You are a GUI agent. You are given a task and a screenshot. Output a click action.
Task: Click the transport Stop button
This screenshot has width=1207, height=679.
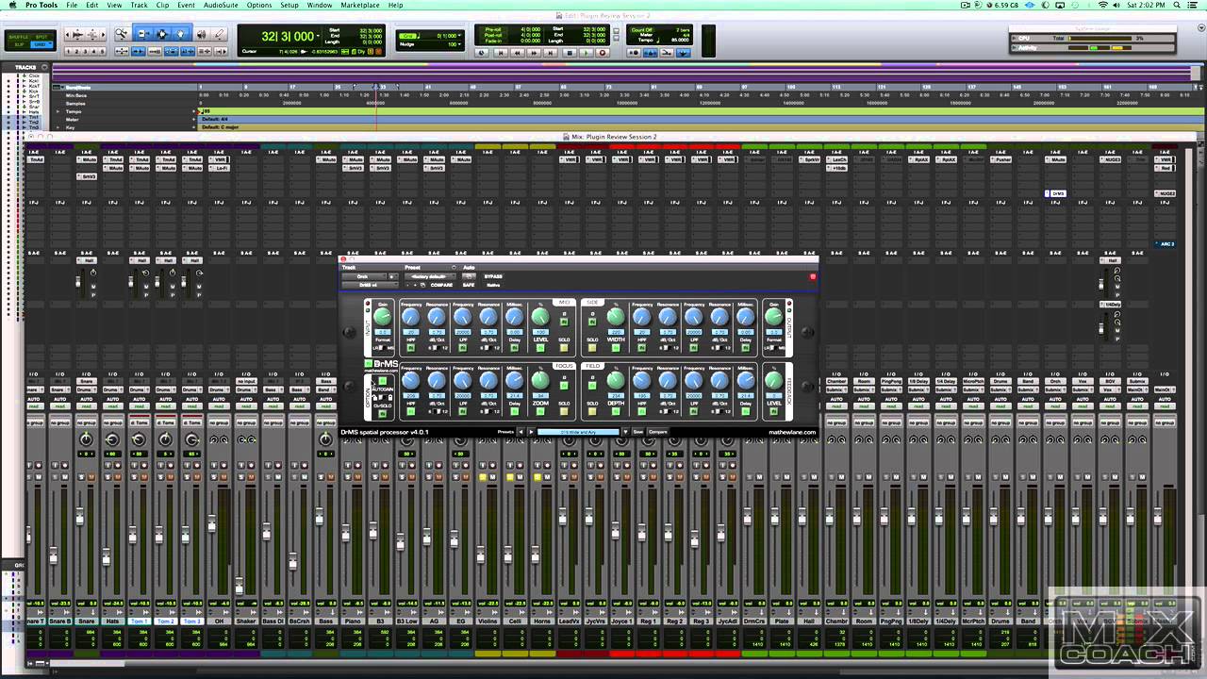[569, 53]
